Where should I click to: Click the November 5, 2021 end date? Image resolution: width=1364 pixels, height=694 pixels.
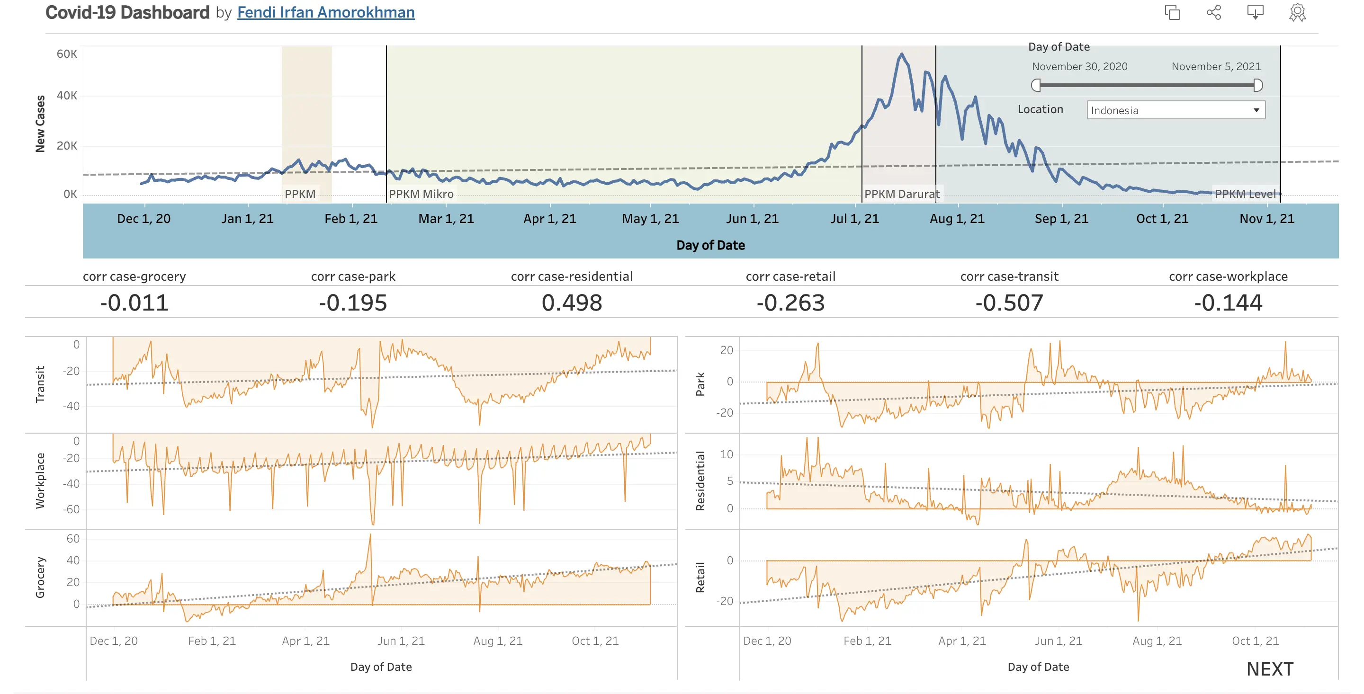[x=1216, y=67]
